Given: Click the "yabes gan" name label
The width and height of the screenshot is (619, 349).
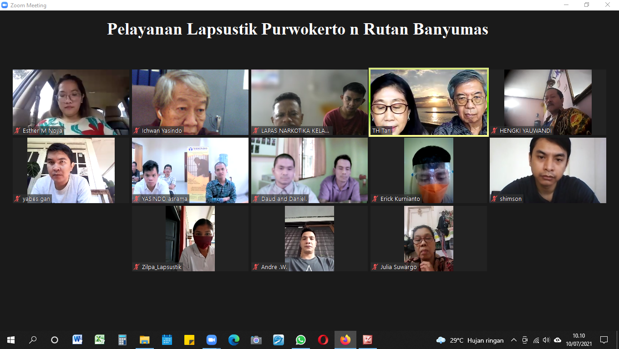Looking at the screenshot, I should click(36, 199).
